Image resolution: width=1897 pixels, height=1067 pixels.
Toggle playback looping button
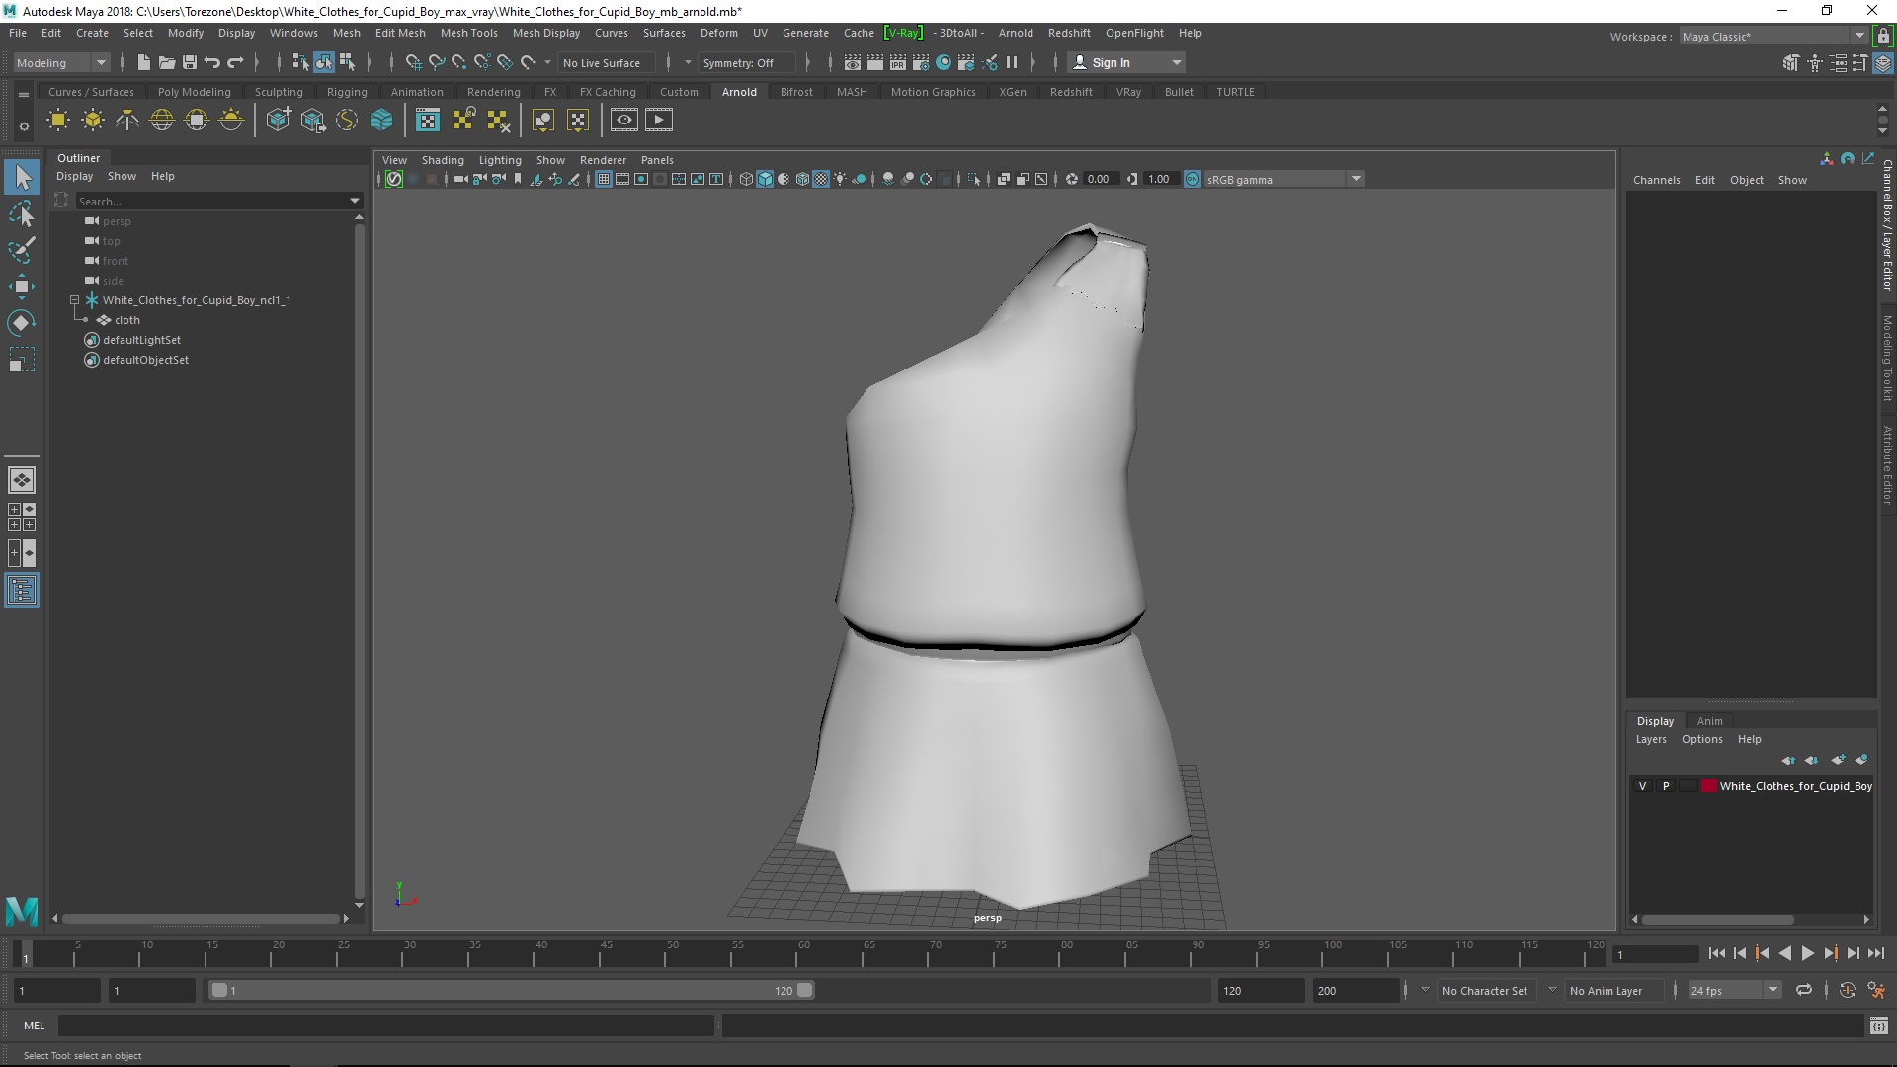click(x=1804, y=990)
